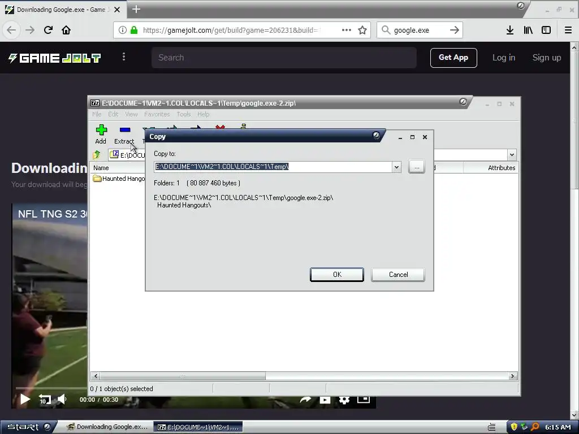This screenshot has height=434, width=579.
Task: Select the Haunted Hangouts folder
Action: (119, 179)
